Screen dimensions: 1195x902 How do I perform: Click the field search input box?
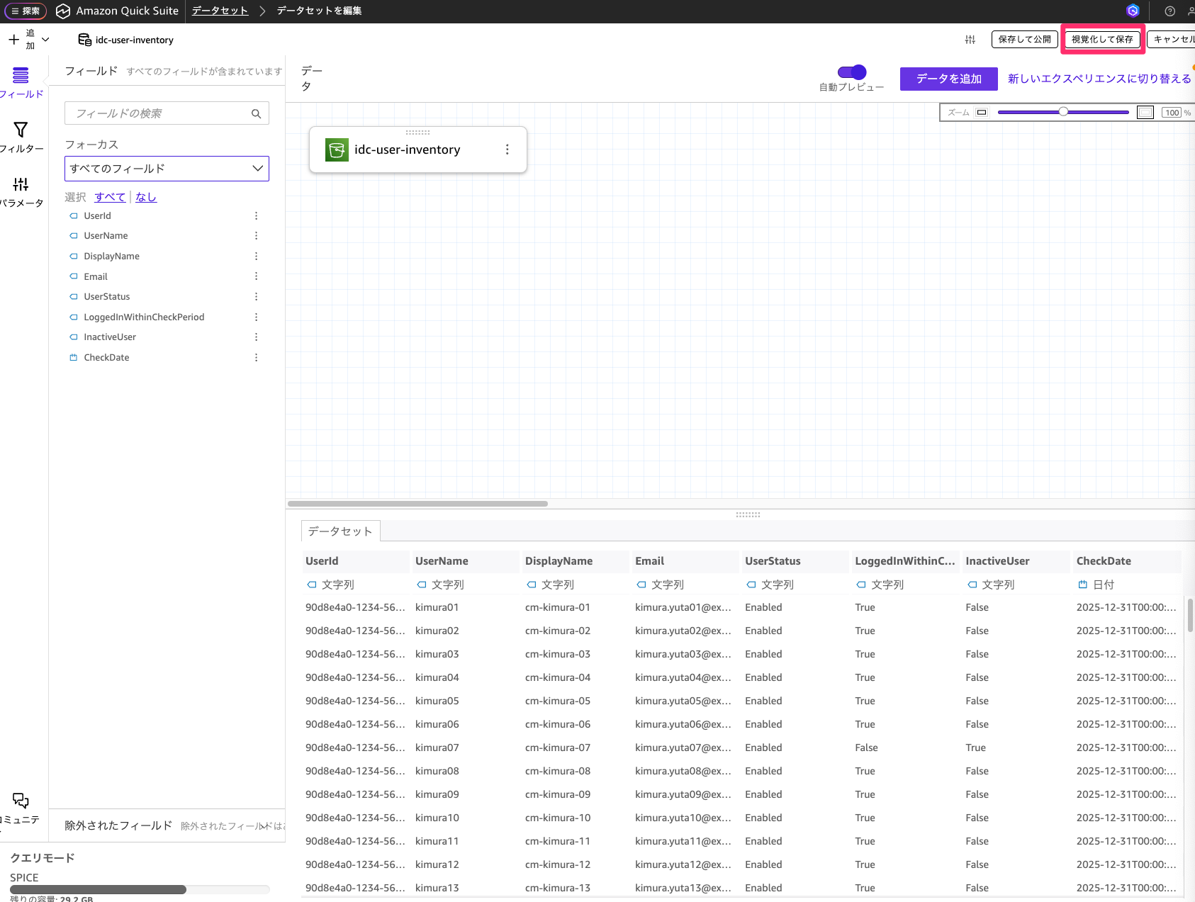tap(159, 113)
